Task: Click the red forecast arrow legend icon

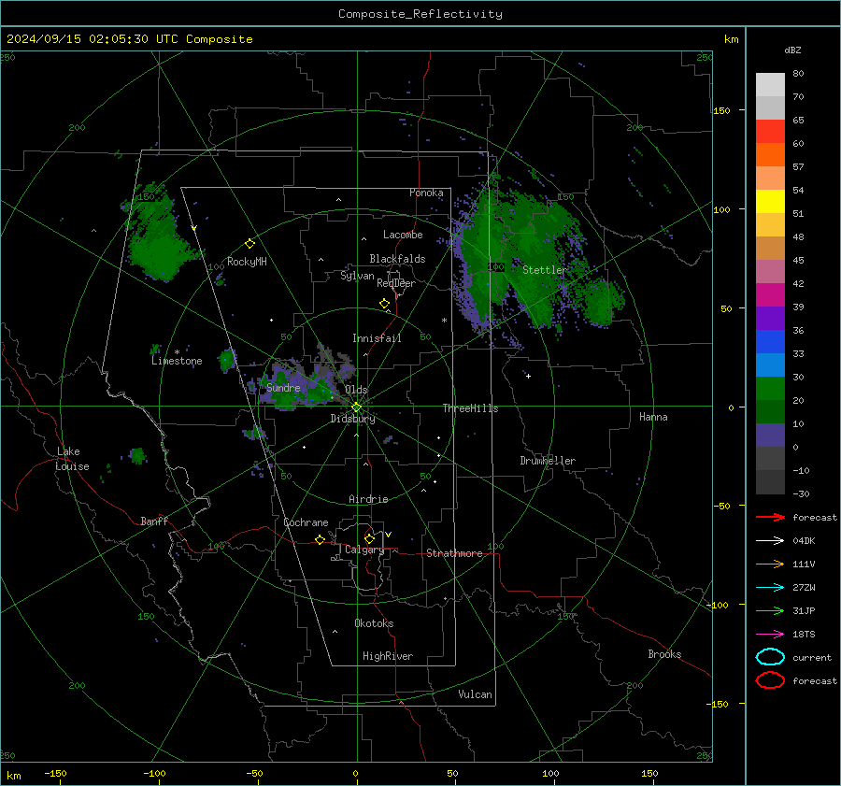Action: point(770,517)
